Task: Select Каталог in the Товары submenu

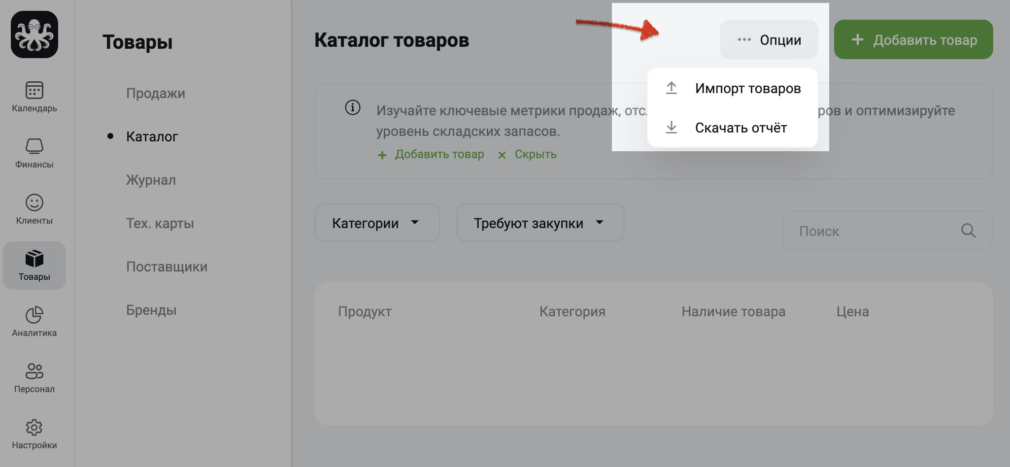Action: (x=152, y=136)
